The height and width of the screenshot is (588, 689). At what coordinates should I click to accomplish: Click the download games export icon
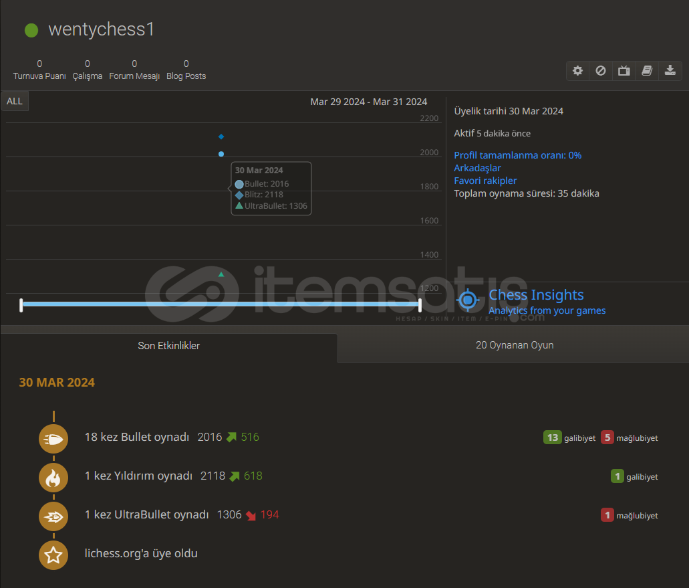point(670,71)
